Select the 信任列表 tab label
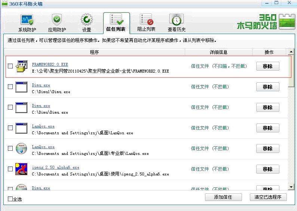 point(116,29)
